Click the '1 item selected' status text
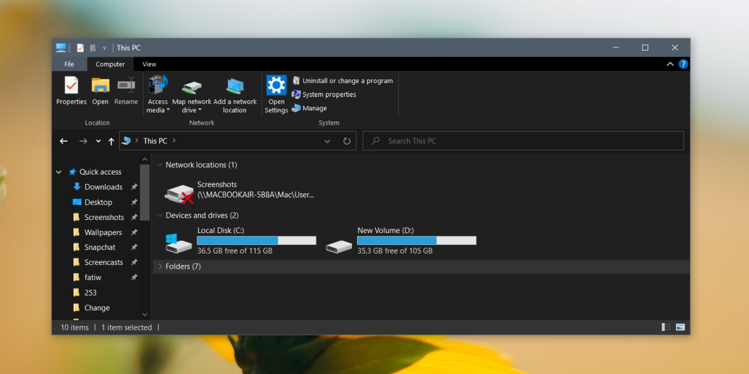The height and width of the screenshot is (374, 749). pyautogui.click(x=127, y=328)
